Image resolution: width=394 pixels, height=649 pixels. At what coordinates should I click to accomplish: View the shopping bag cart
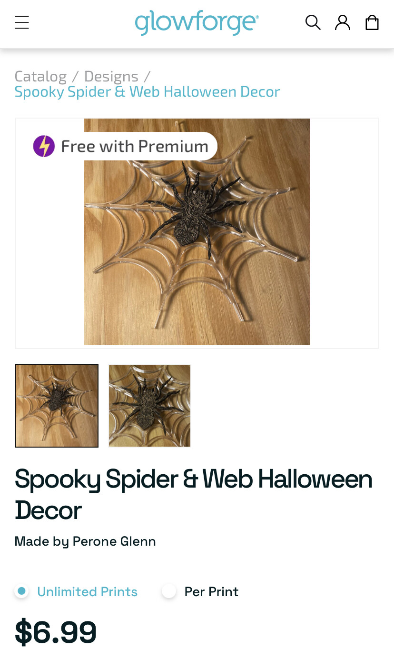click(372, 22)
